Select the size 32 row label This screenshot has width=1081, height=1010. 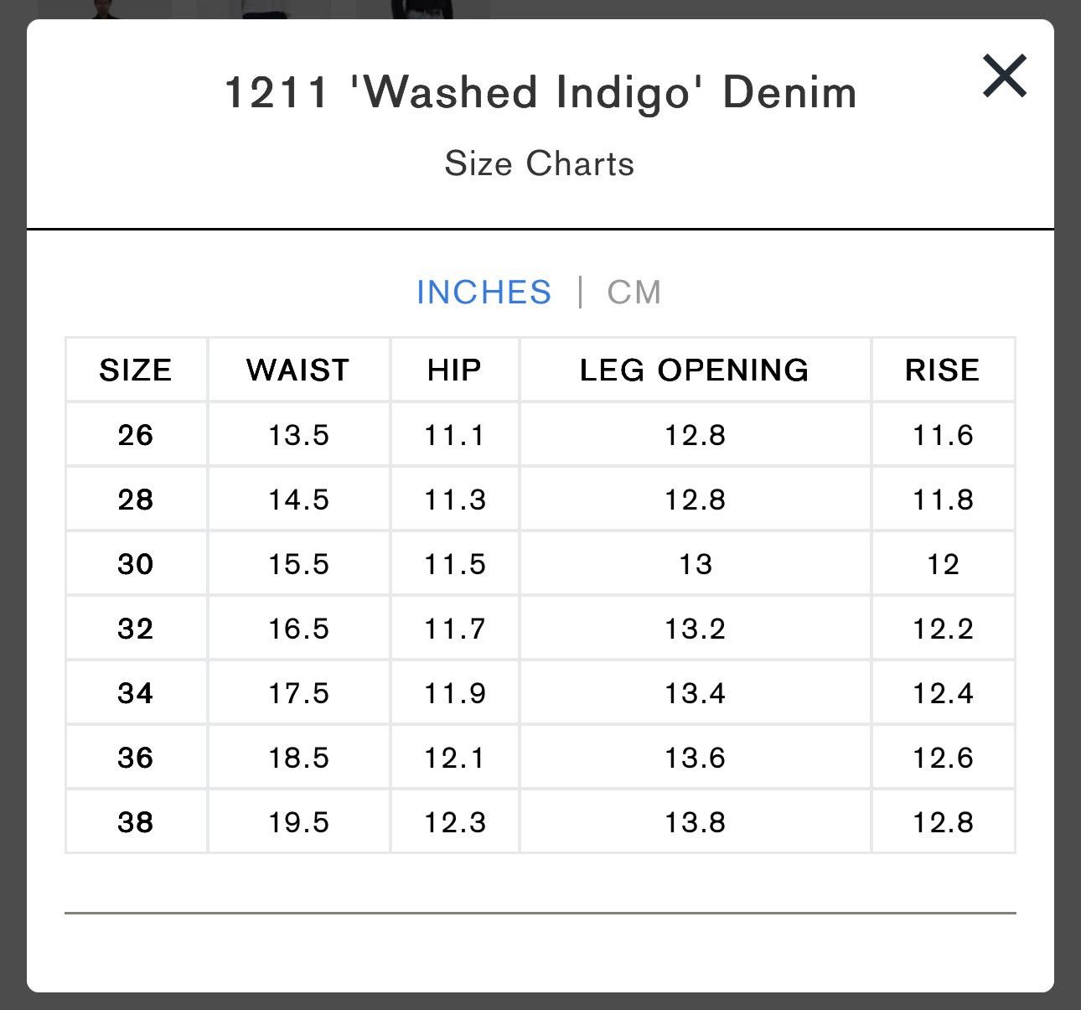[x=136, y=629]
